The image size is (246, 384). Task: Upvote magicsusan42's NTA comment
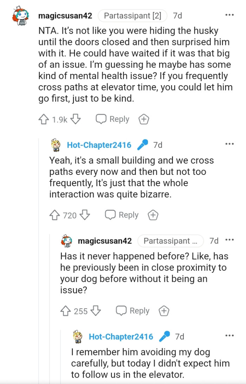click(44, 119)
